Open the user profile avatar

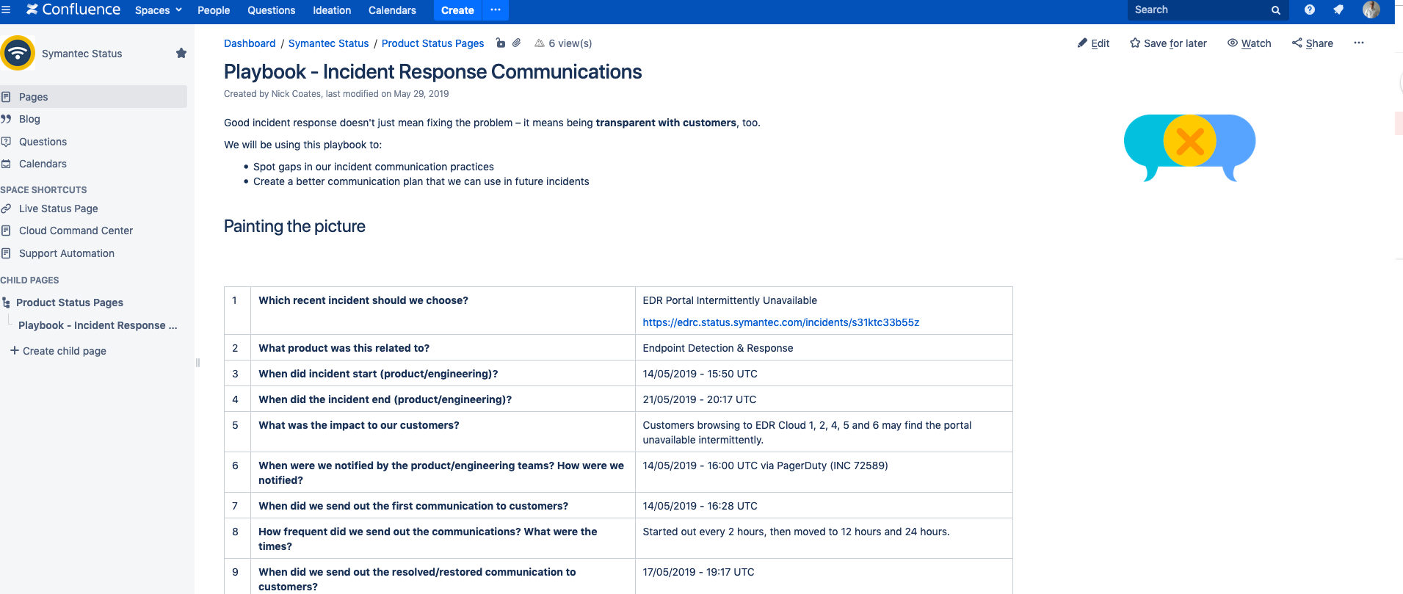click(1371, 10)
